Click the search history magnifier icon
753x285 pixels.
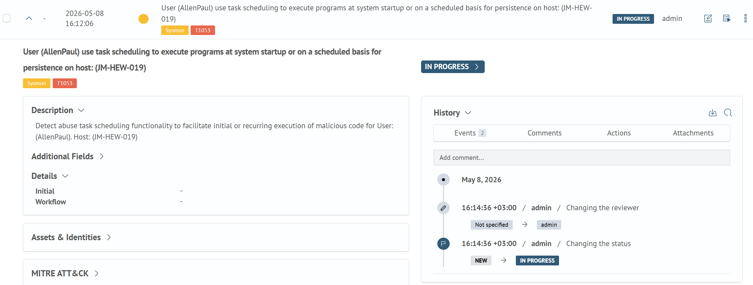pos(728,113)
